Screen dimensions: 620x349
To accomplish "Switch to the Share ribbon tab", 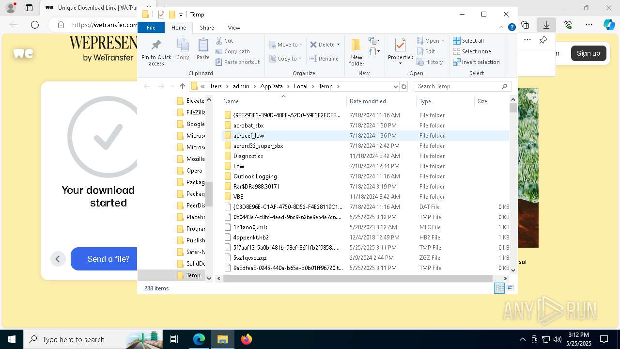I will 207,28.
